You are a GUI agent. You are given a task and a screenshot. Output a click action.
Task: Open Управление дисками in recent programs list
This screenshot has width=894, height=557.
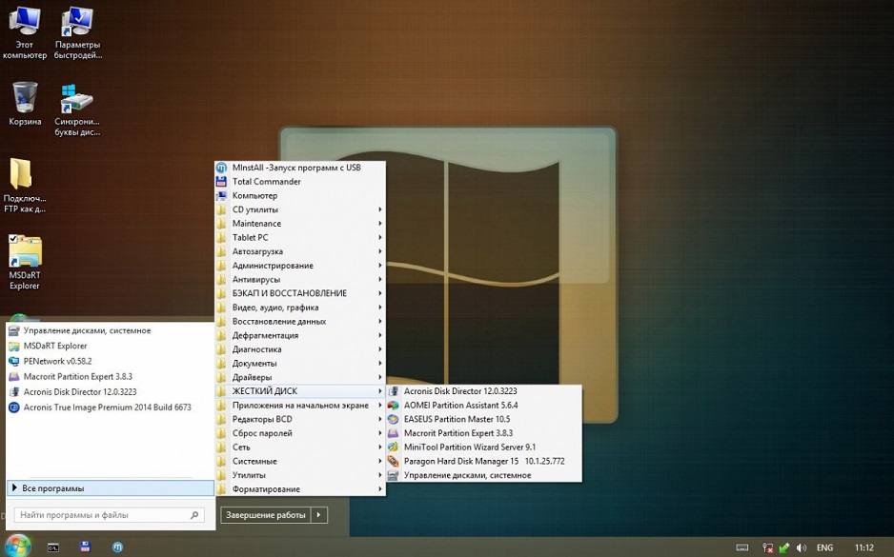click(110, 330)
